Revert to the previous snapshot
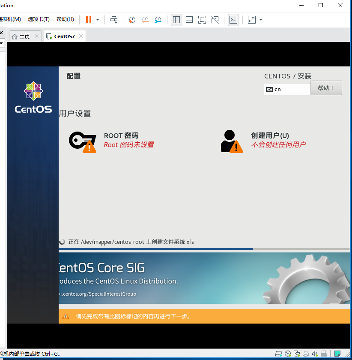This screenshot has height=360, width=352. [145, 20]
